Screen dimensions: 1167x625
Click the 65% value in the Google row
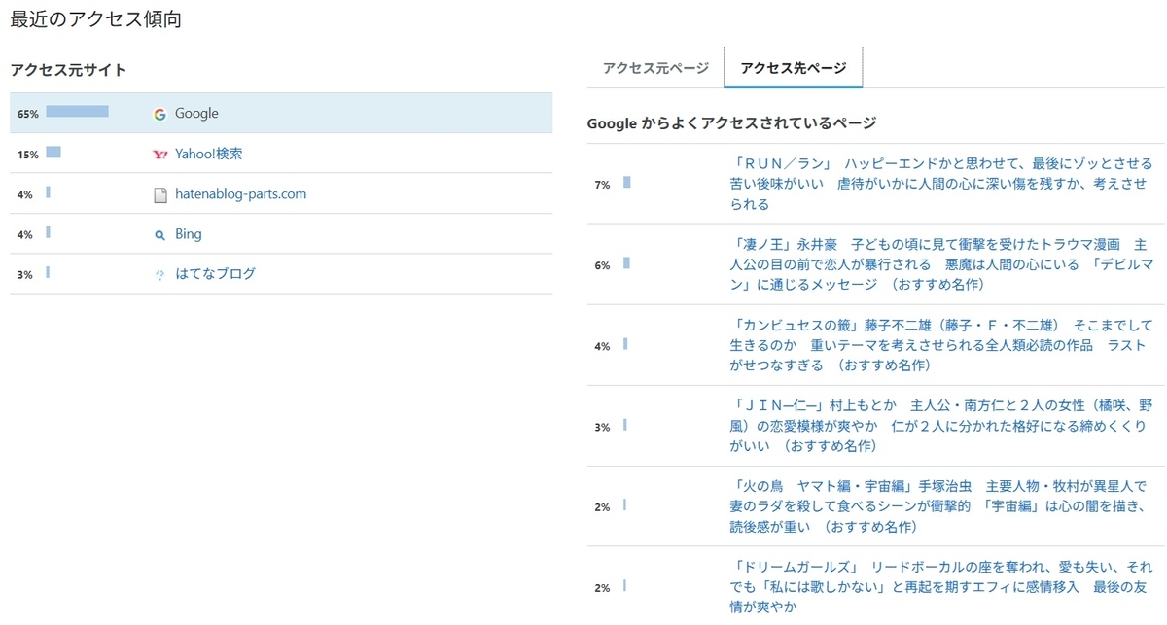pyautogui.click(x=27, y=114)
